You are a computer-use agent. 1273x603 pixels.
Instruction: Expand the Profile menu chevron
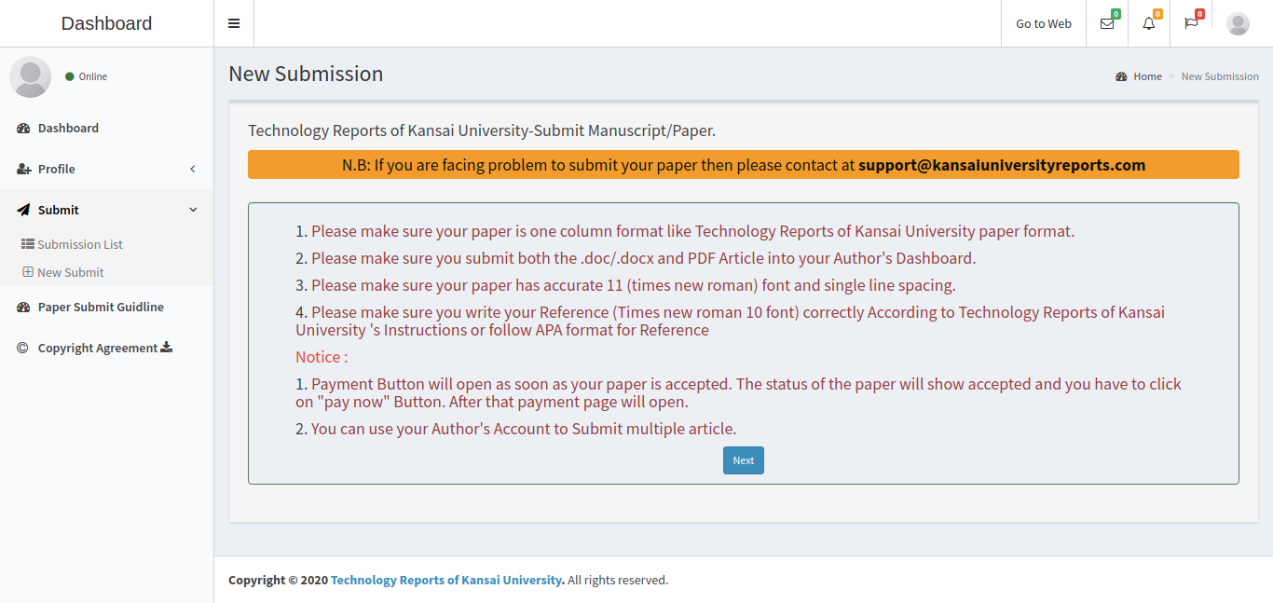193,169
